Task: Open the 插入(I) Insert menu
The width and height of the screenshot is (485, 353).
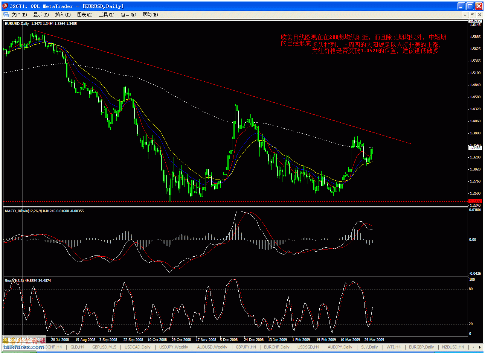Action: [63, 15]
